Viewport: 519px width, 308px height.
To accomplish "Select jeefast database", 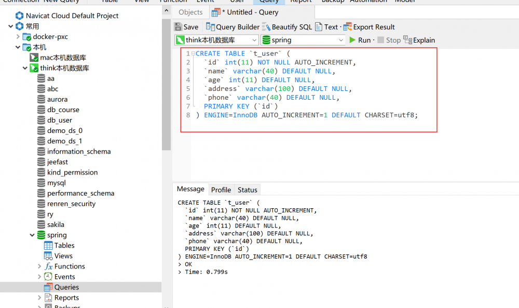I will 58,162.
